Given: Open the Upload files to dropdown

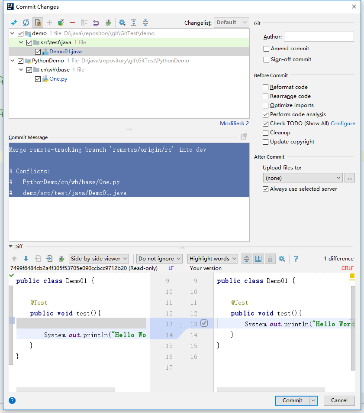Looking at the screenshot, I should [x=303, y=178].
